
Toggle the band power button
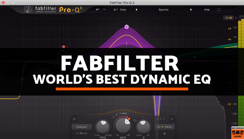(x=74, y=119)
